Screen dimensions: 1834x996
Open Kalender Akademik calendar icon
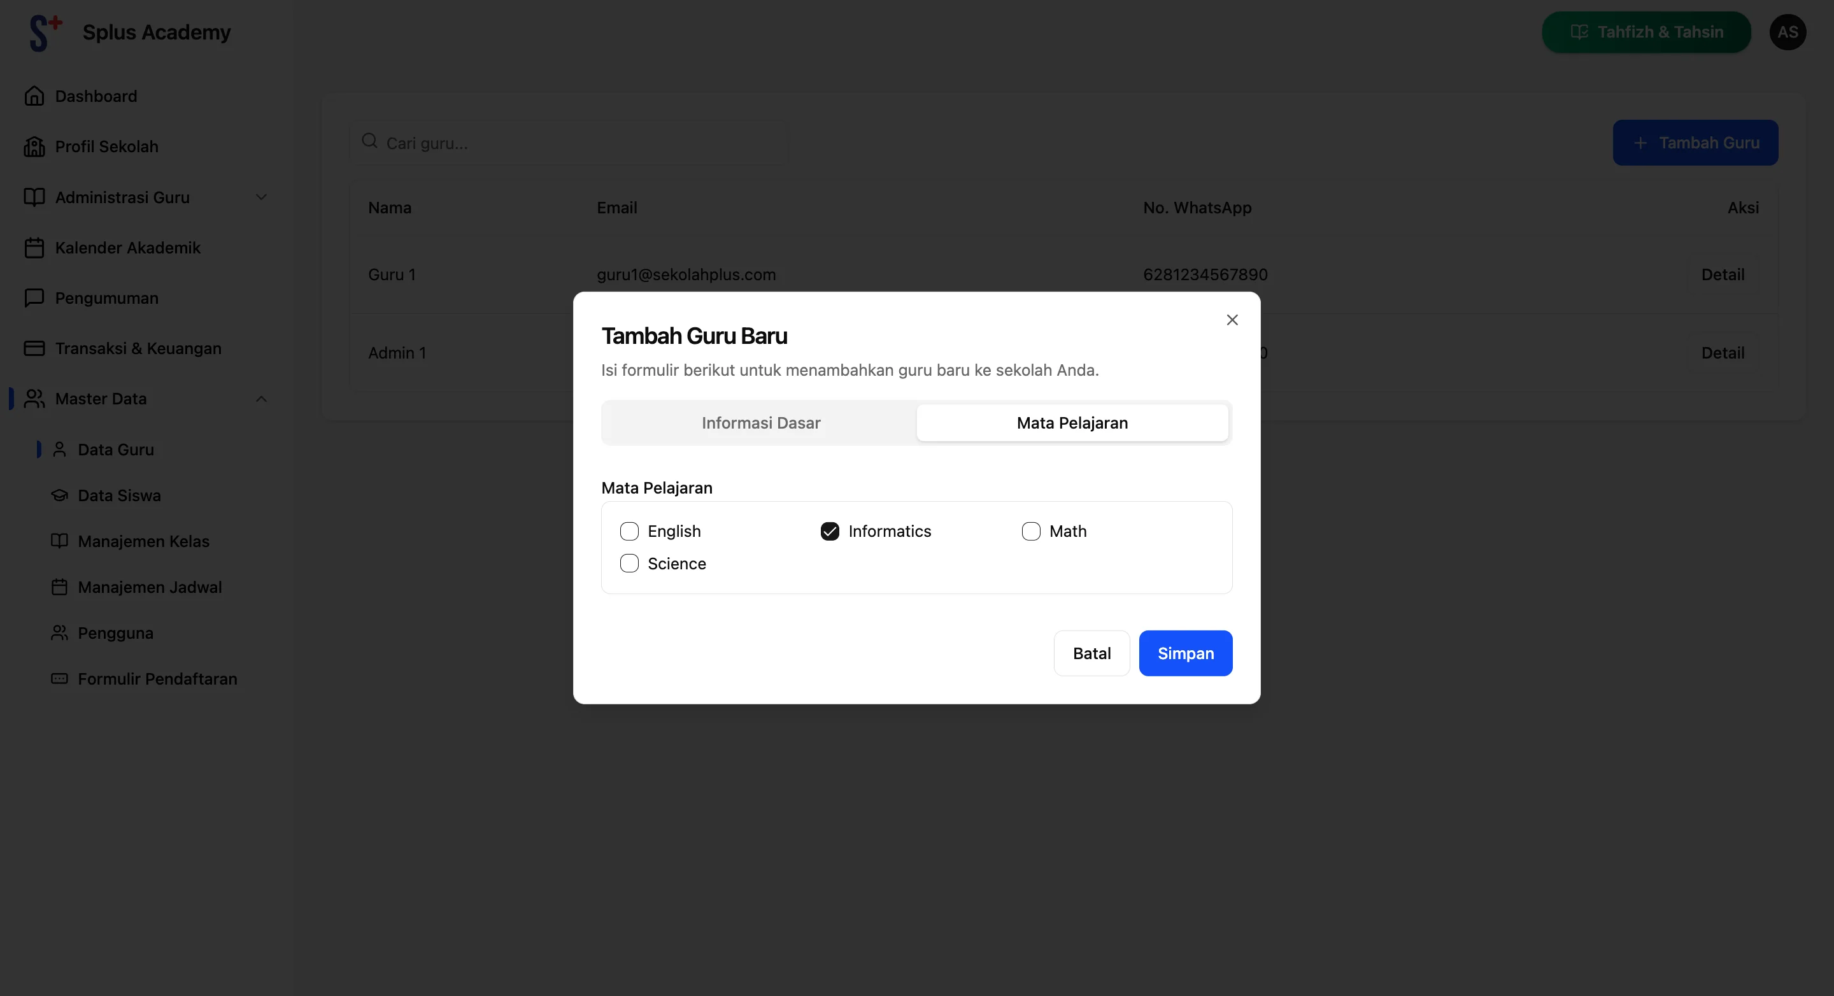[35, 247]
